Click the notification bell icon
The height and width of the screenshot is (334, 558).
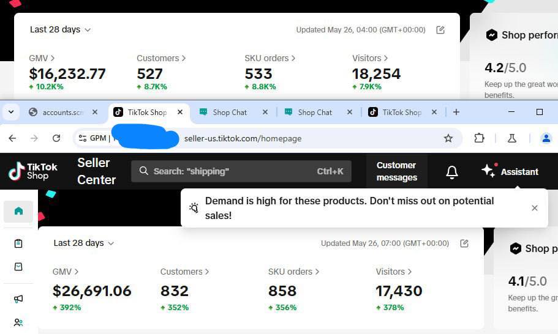coord(452,172)
